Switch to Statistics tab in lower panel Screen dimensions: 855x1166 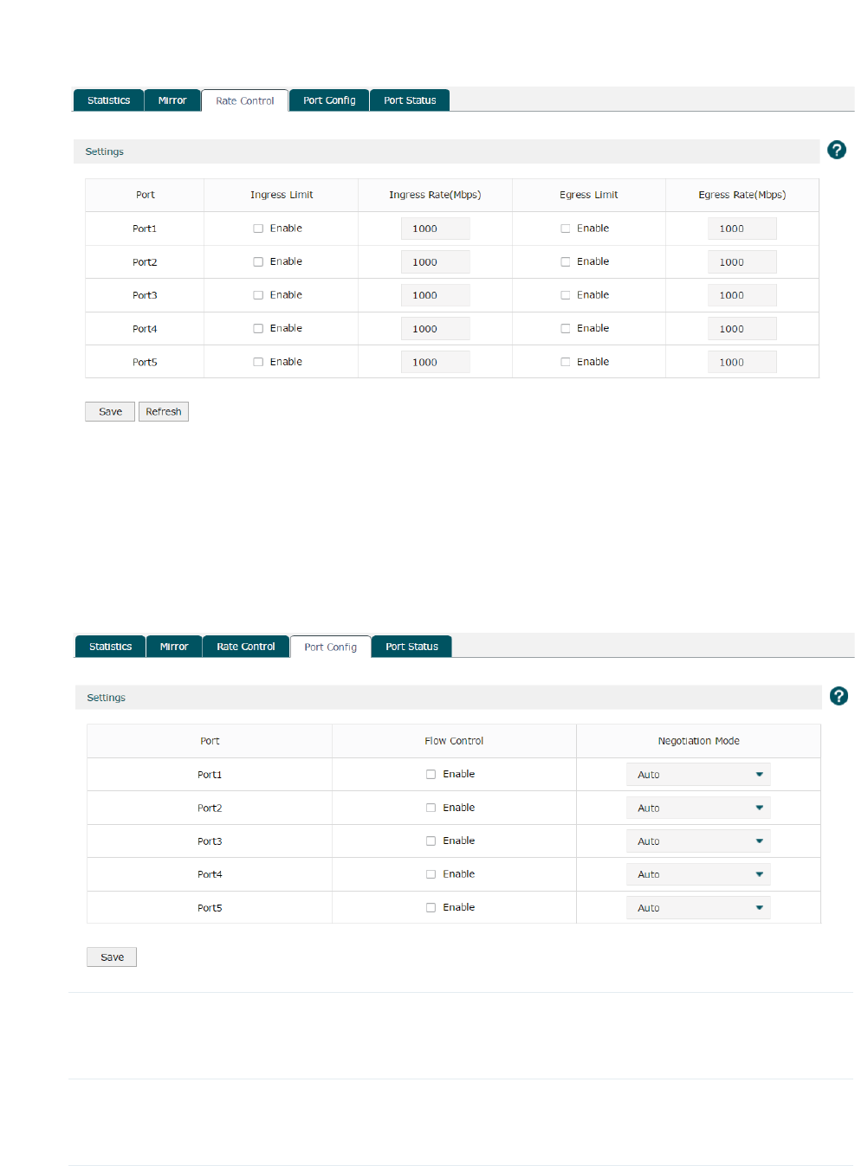(110, 647)
